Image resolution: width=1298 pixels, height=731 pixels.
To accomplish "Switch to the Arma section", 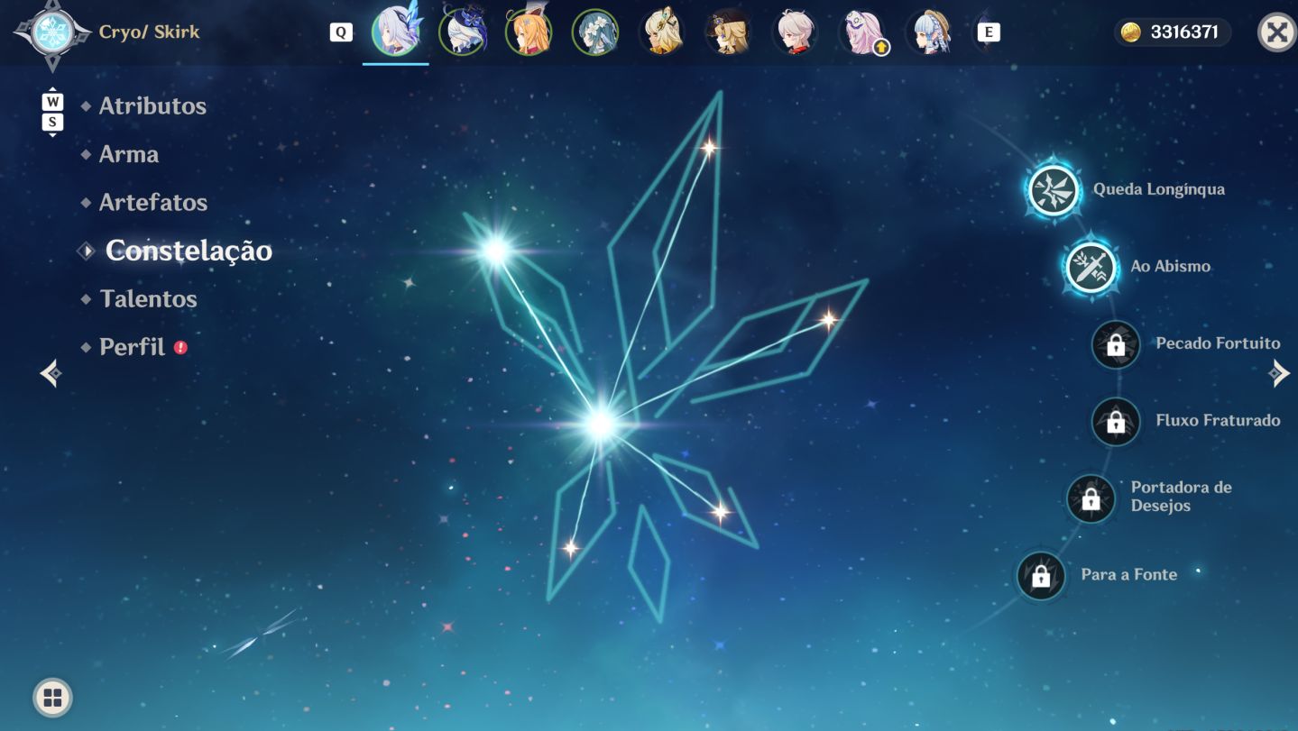I will (x=129, y=154).
